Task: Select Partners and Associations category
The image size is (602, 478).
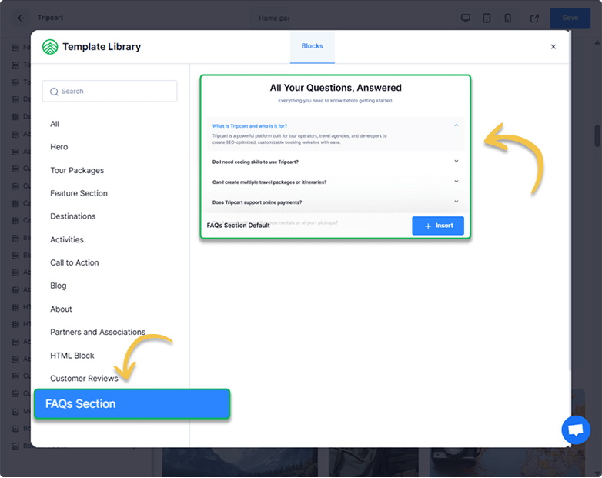Action: tap(98, 332)
